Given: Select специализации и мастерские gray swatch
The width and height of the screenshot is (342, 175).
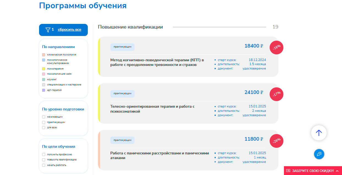Looking at the screenshot, I should tap(43, 85).
